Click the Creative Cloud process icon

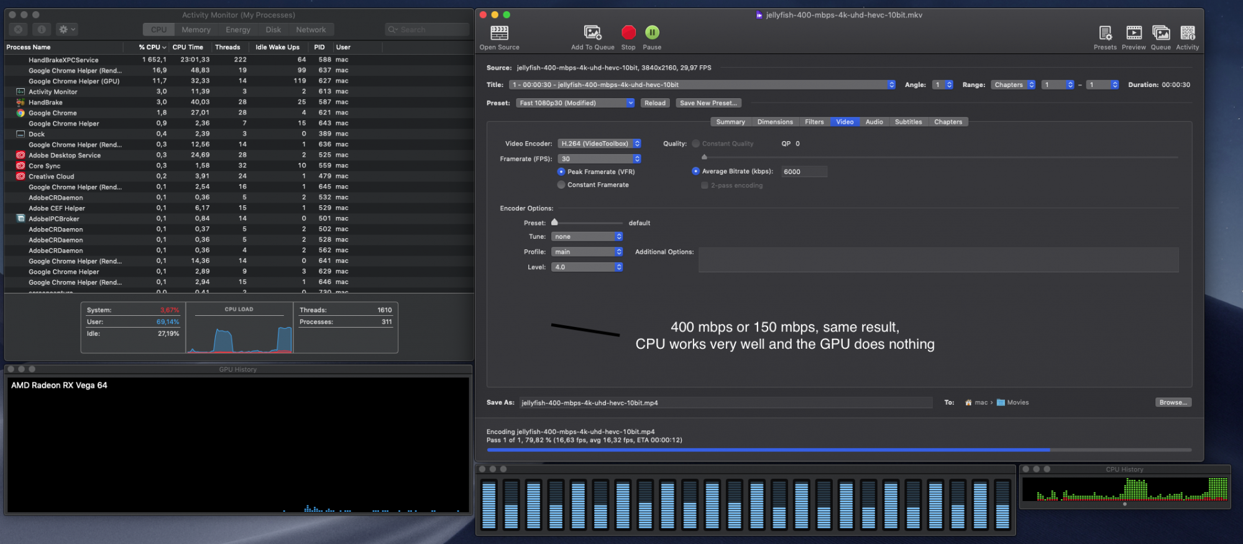point(21,176)
